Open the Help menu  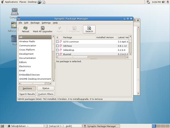click(55, 23)
